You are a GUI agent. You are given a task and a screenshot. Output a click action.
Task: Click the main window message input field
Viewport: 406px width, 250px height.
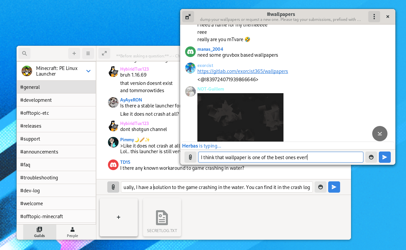tap(217, 187)
